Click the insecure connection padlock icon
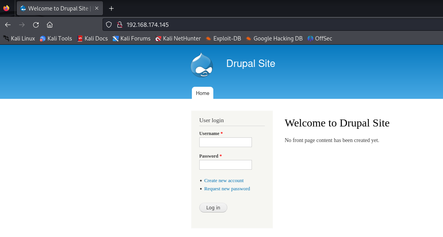 pos(120,25)
